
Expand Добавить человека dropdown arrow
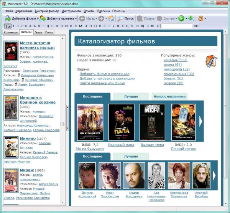(x=76, y=18)
